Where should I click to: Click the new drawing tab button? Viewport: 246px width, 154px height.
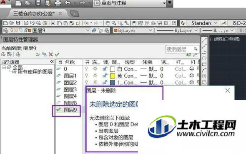click(74, 14)
